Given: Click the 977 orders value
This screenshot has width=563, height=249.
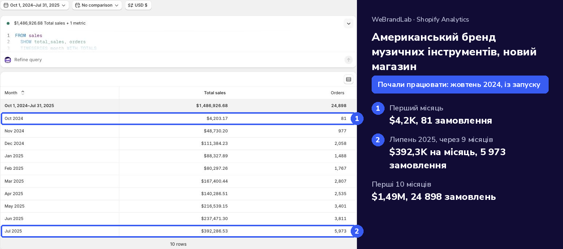Looking at the screenshot, I should tap(342, 131).
